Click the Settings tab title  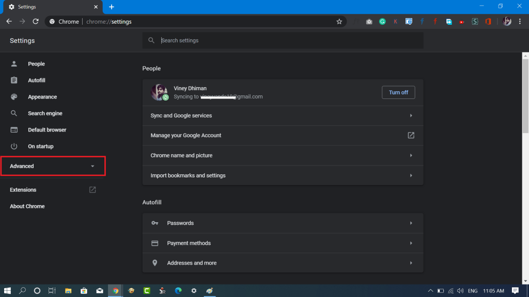(x=27, y=7)
